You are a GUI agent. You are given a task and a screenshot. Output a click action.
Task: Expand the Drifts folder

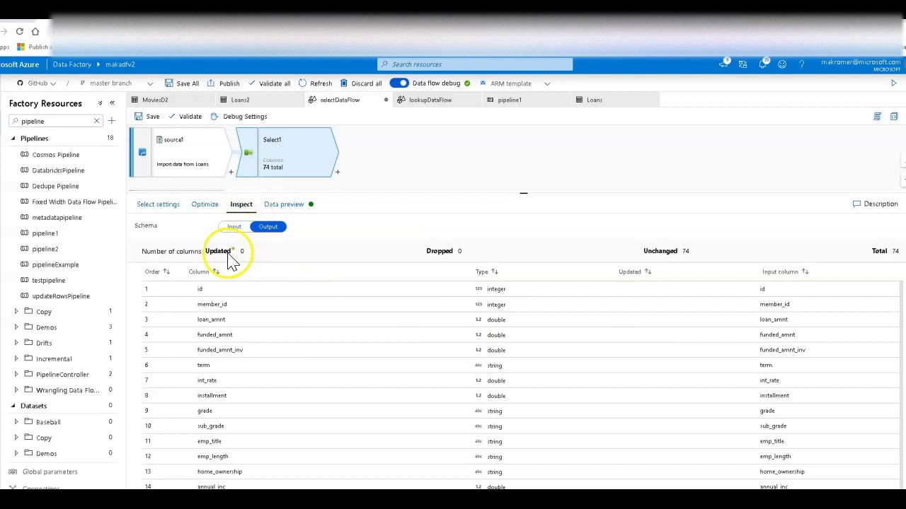coord(16,343)
